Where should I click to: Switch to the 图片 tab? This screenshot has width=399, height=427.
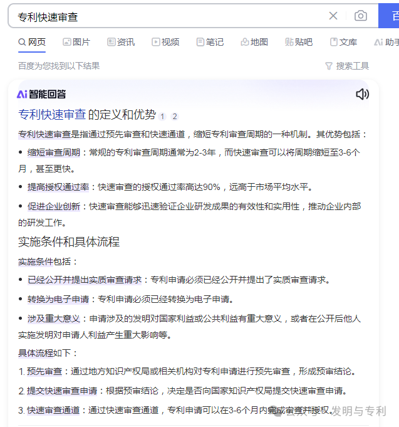pos(76,42)
